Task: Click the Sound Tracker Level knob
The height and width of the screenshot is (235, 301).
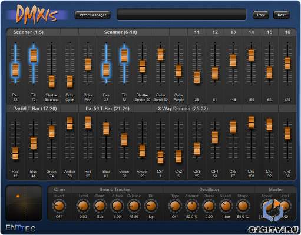Action: tap(83, 206)
